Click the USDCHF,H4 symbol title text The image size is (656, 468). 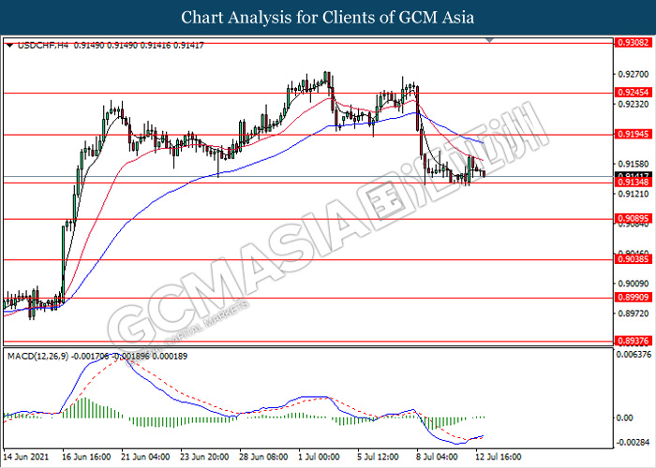(x=43, y=45)
